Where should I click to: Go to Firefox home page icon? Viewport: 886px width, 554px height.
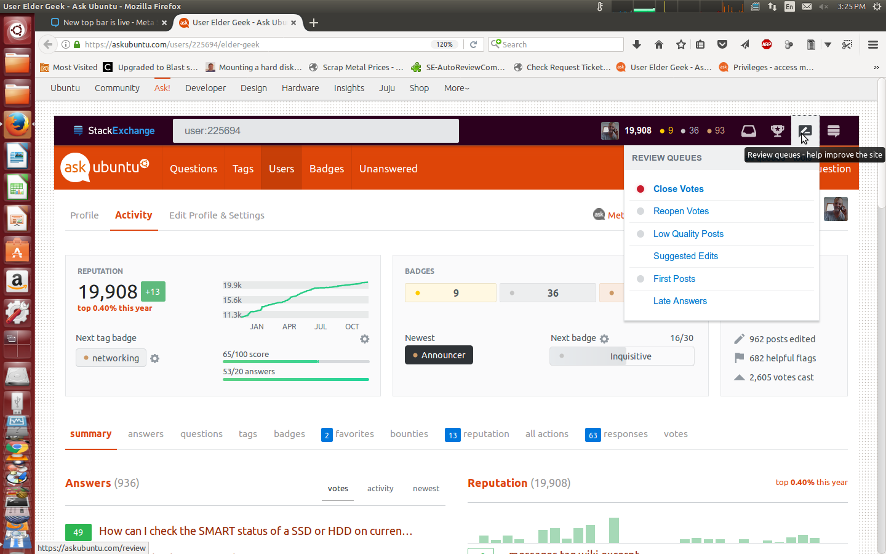[659, 44]
